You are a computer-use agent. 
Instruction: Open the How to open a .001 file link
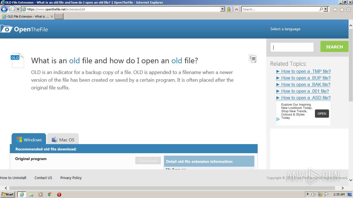pos(303,91)
